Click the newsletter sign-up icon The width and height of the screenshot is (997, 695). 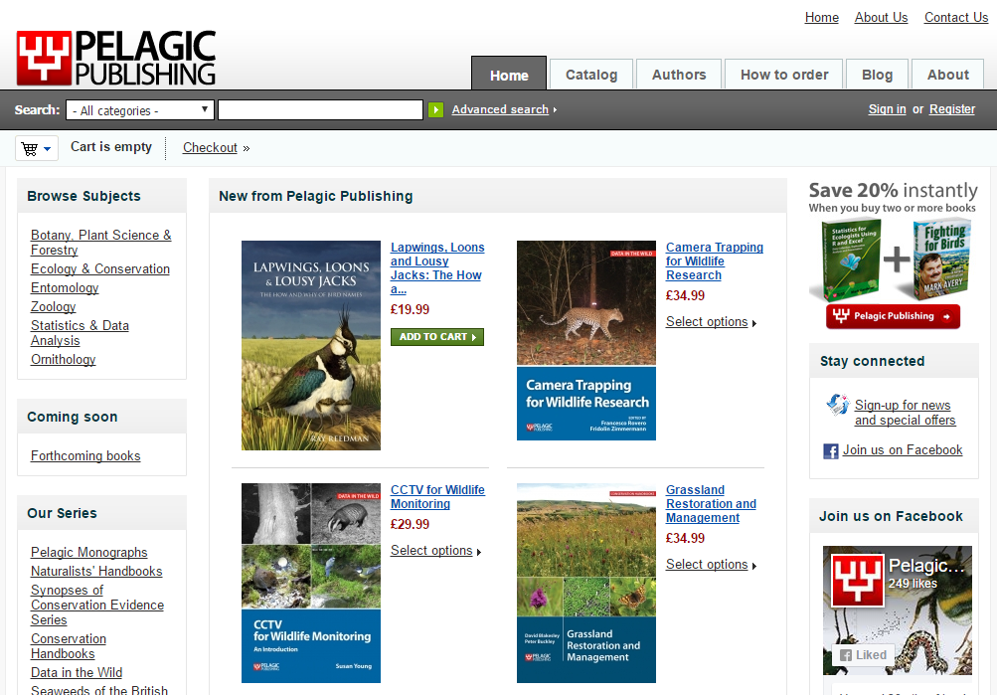coord(837,405)
